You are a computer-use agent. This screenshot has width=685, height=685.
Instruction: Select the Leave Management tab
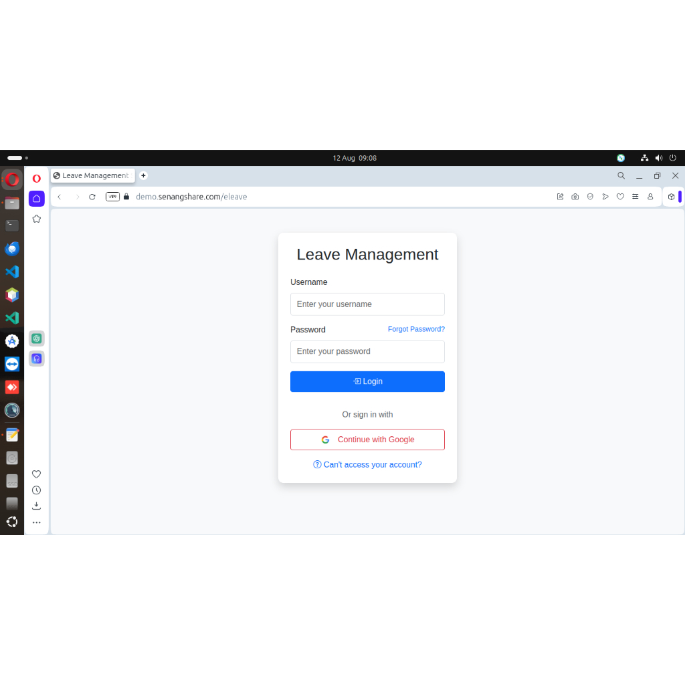point(94,175)
